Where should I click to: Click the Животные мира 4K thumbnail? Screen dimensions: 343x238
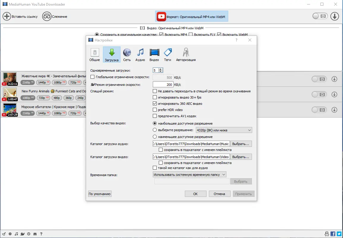click(10, 79)
